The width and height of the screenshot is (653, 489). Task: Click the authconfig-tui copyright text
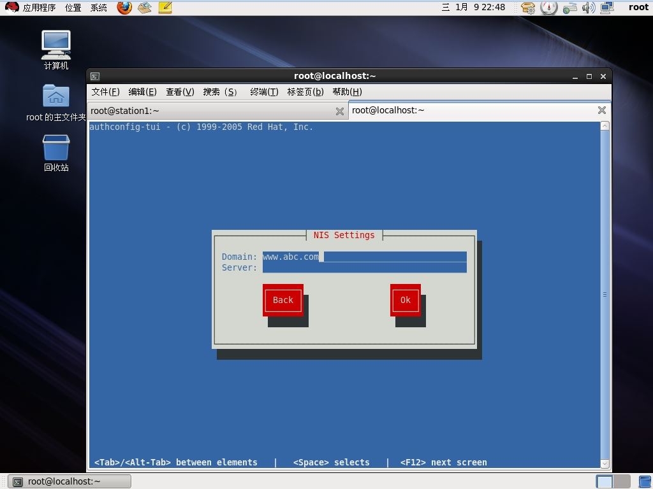pos(201,127)
